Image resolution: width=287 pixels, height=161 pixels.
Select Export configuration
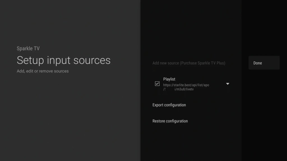[169, 105]
